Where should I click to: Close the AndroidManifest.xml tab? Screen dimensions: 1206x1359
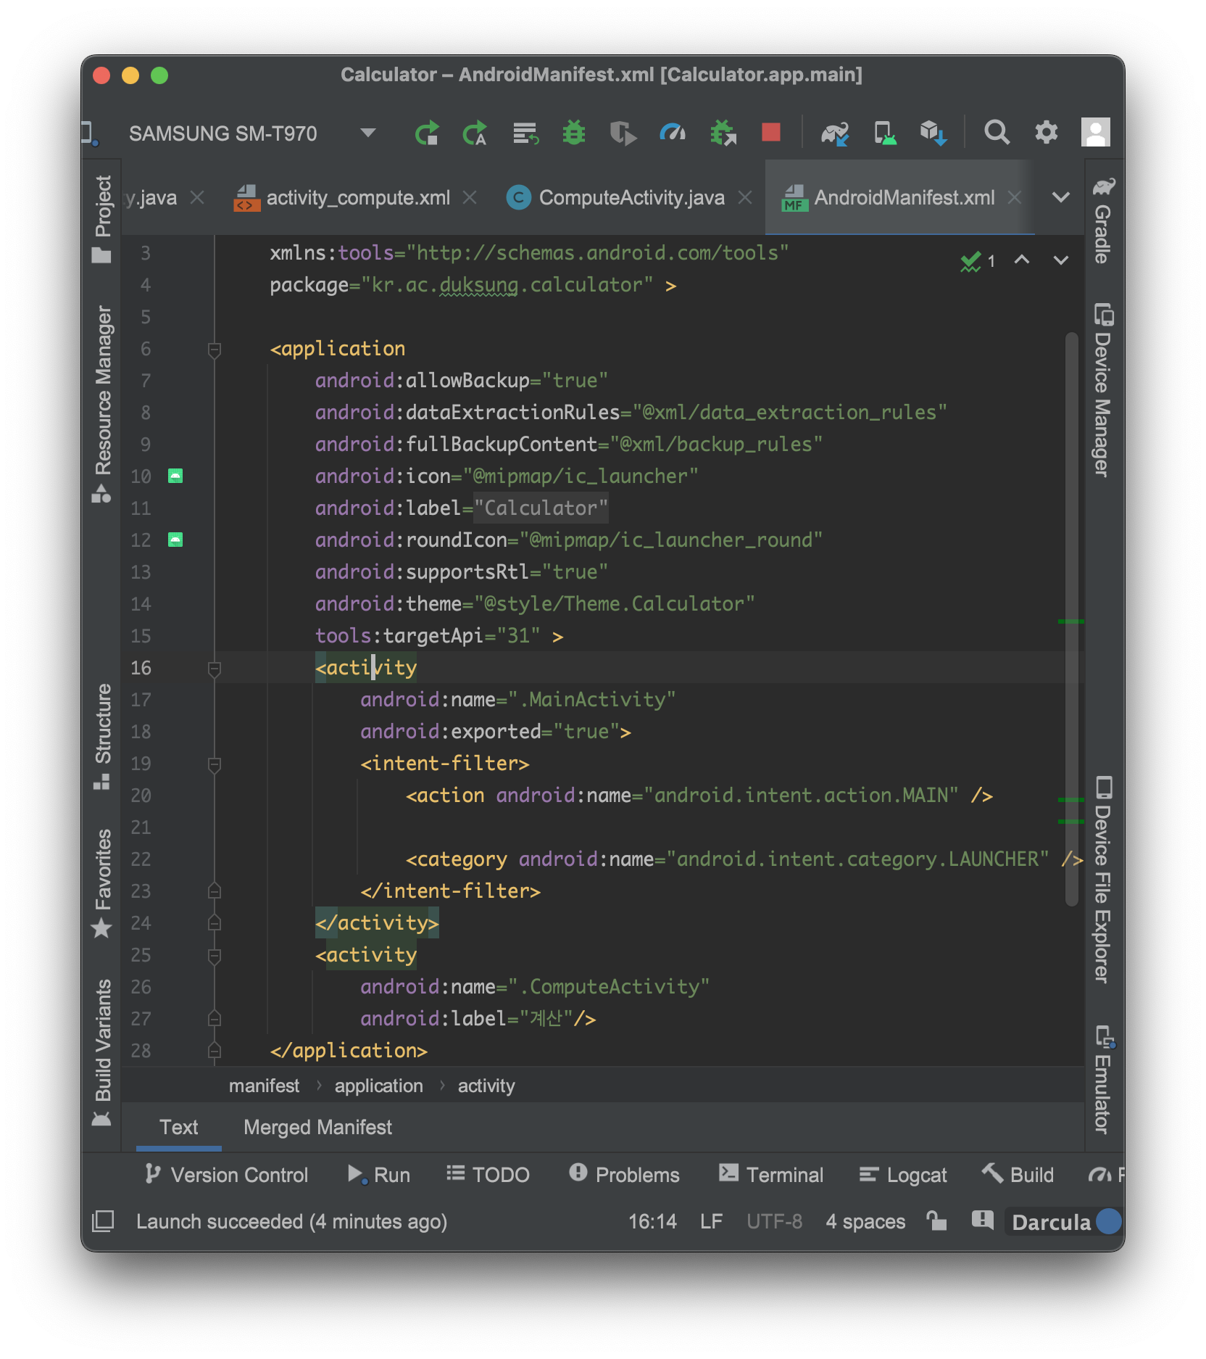coord(1015,197)
